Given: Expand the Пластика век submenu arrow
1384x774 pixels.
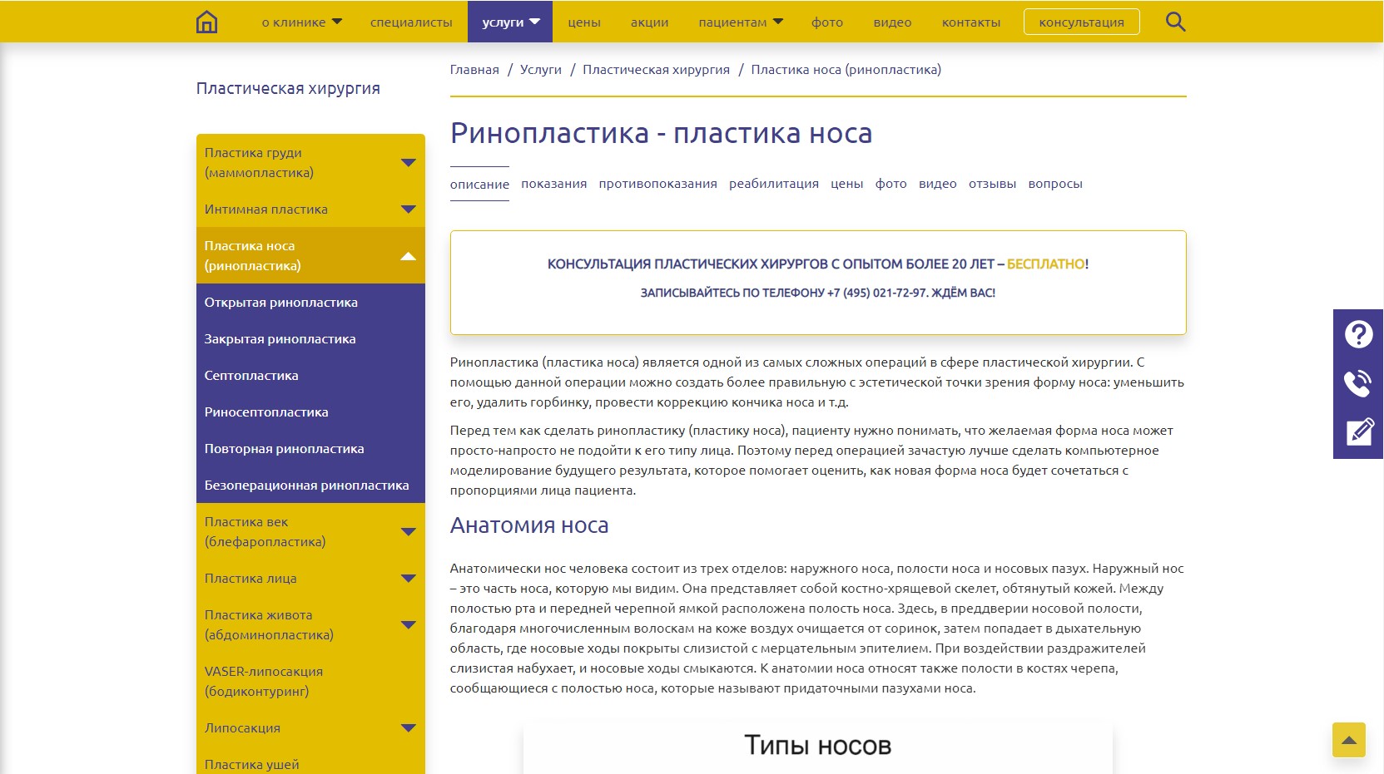Looking at the screenshot, I should 408,532.
